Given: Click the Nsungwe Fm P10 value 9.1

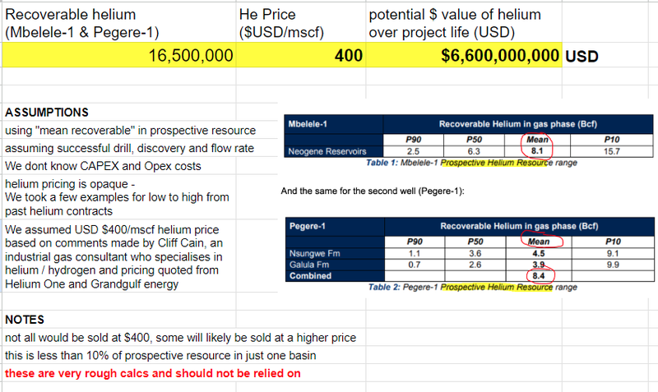Looking at the screenshot, I should point(613,253).
